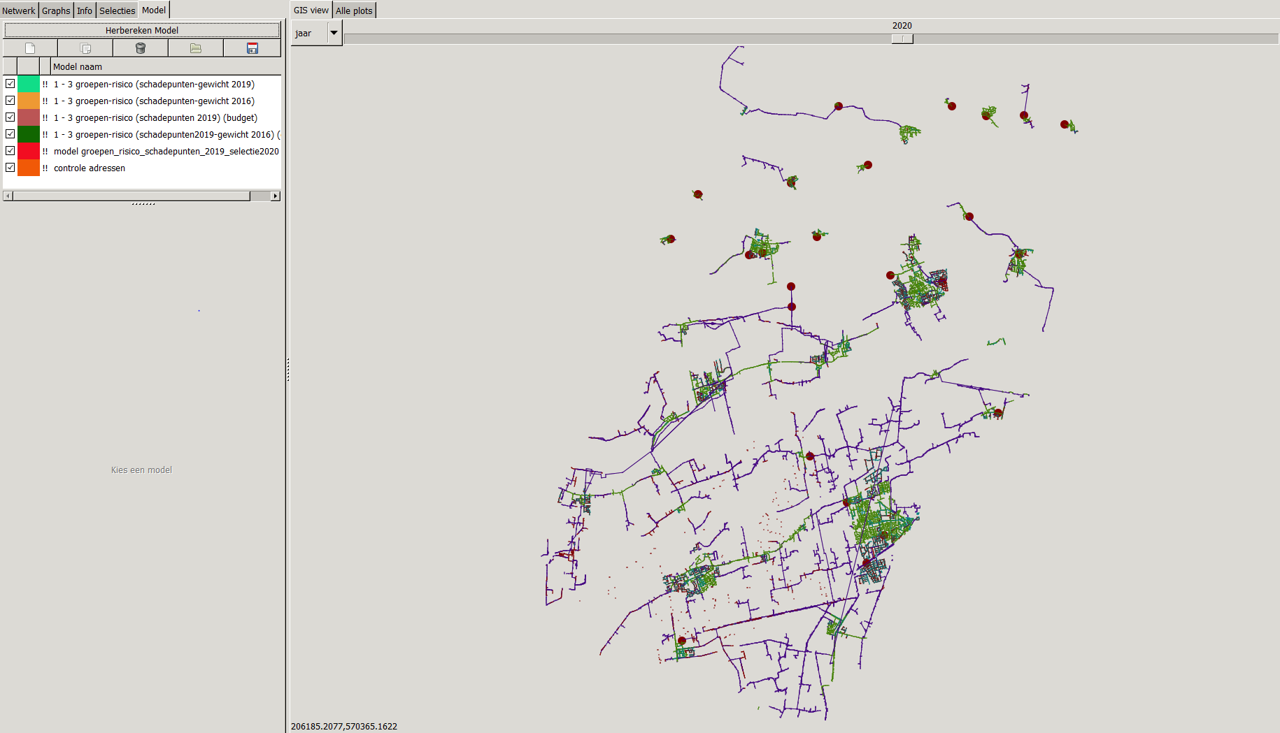The height and width of the screenshot is (733, 1280).
Task: Open the jaar dropdown arrow
Action: point(334,33)
